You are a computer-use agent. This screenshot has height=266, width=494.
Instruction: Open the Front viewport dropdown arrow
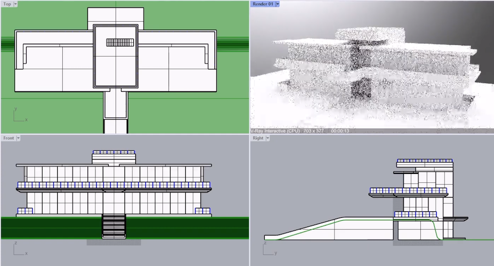(x=18, y=138)
